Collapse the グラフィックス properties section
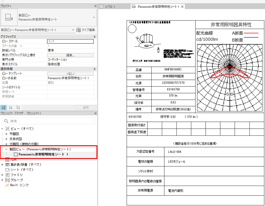 coord(94,37)
